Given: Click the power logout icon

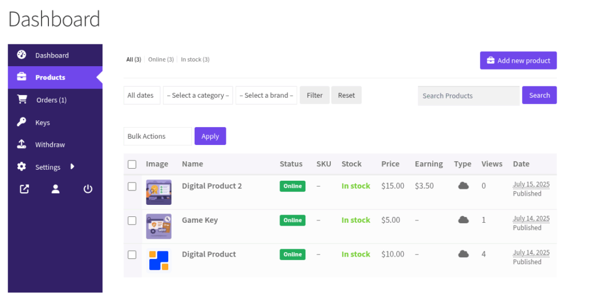Looking at the screenshot, I should pos(88,189).
